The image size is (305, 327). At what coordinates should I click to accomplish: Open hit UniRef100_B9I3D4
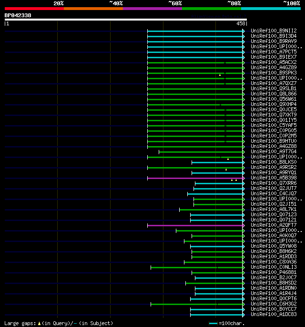coord(274,36)
